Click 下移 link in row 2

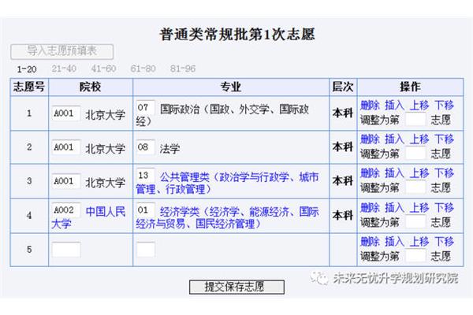(x=444, y=139)
